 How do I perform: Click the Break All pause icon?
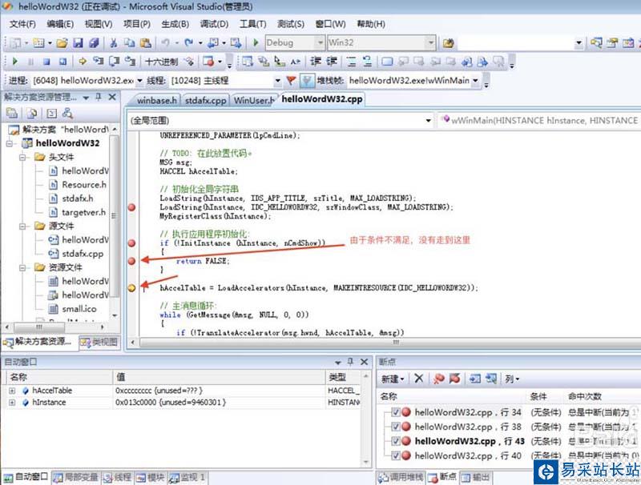click(x=30, y=62)
